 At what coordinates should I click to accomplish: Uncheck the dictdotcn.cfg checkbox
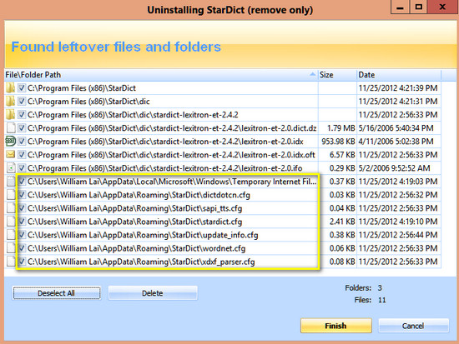pyautogui.click(x=22, y=195)
